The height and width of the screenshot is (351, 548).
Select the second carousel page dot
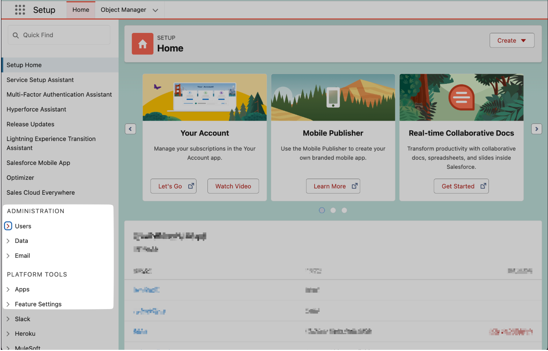(333, 210)
